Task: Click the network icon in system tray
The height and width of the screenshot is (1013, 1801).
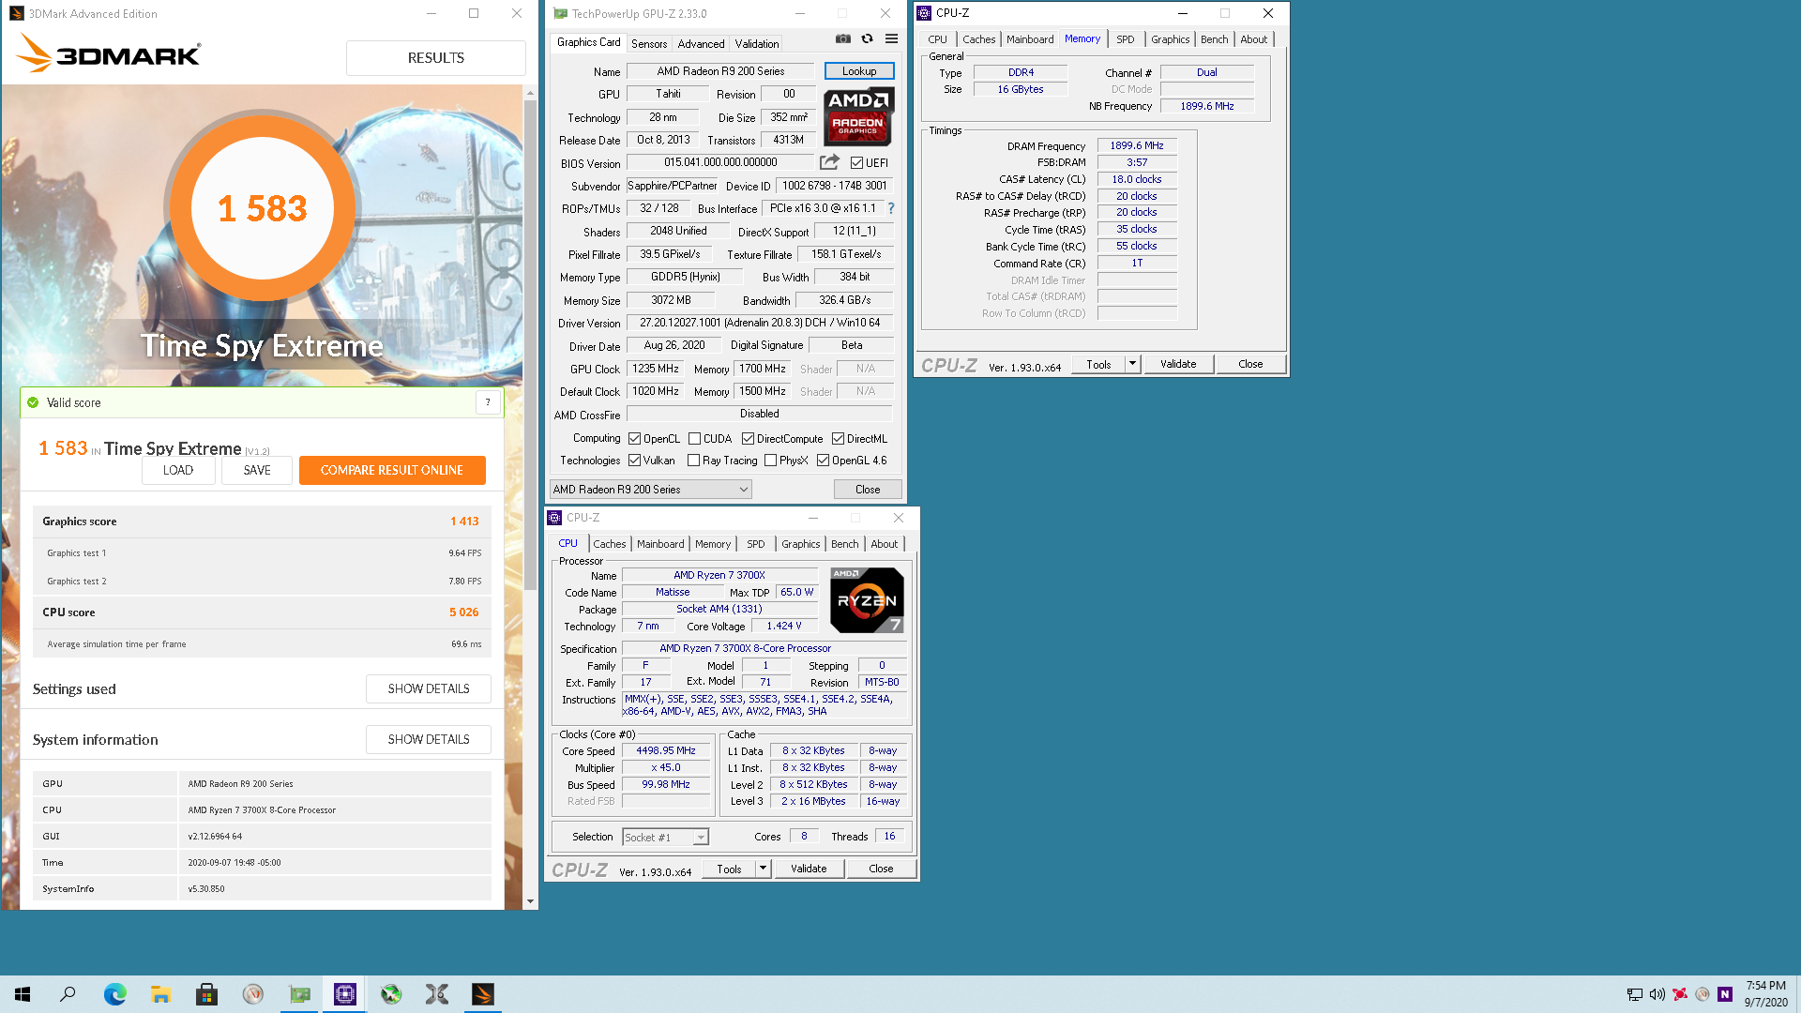Action: [x=1634, y=994]
